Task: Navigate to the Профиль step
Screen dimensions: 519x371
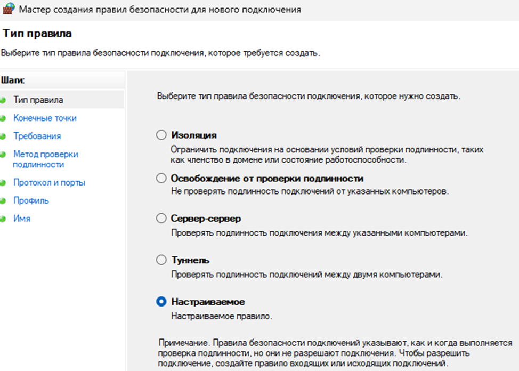Action: click(x=32, y=201)
